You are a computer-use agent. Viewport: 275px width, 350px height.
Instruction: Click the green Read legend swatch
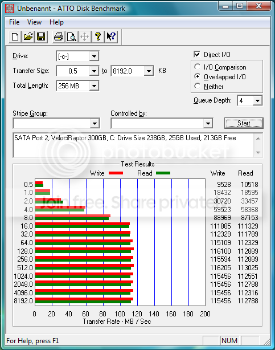tap(163, 173)
